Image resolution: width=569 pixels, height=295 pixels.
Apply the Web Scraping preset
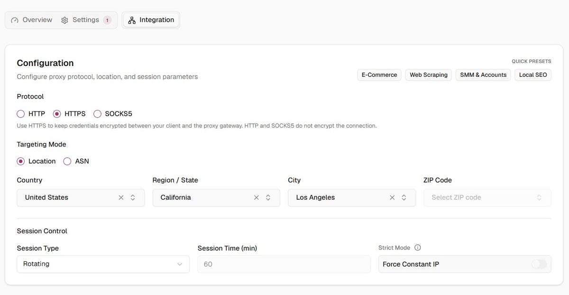(429, 75)
